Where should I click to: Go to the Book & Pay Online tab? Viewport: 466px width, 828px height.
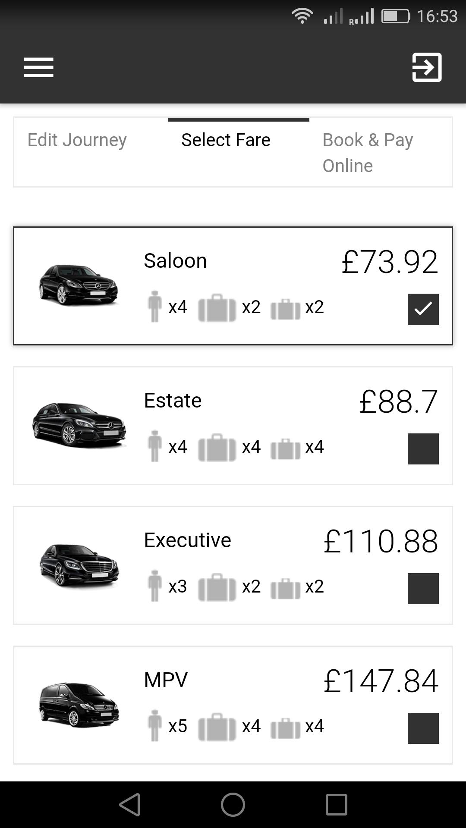368,153
